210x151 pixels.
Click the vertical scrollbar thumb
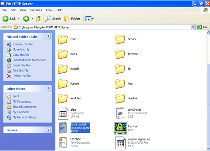(x=208, y=105)
